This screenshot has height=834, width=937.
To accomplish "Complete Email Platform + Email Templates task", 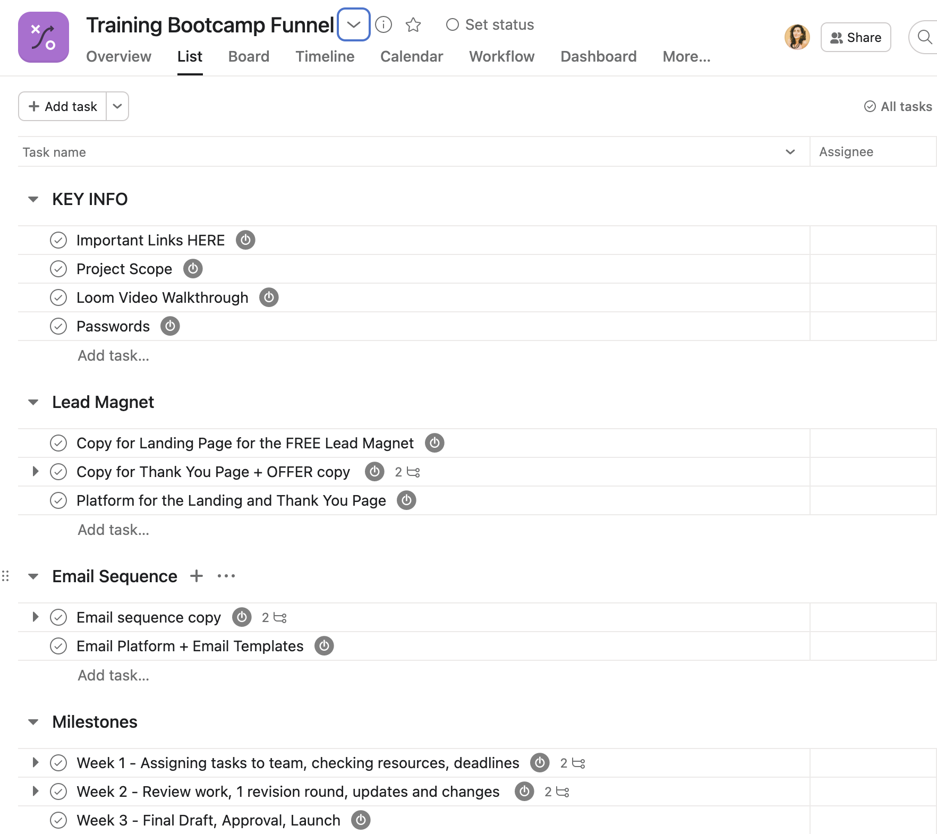I will (58, 646).
